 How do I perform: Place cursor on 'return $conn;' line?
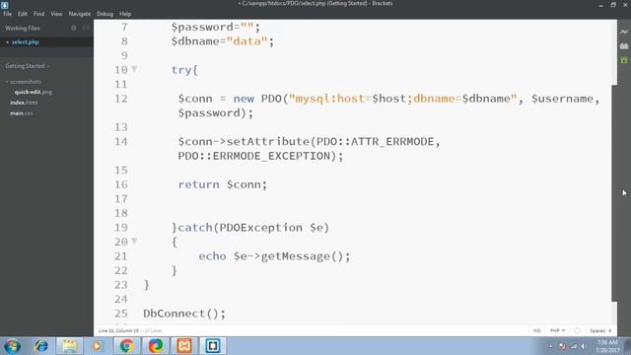point(223,184)
